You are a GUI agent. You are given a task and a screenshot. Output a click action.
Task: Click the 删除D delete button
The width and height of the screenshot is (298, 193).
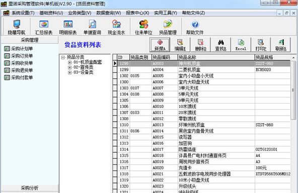pyautogui.click(x=200, y=45)
